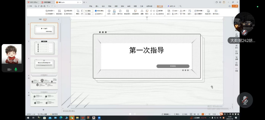Switch to the WPS Office home tab
This screenshot has height=120, width=265.
[33, 2]
